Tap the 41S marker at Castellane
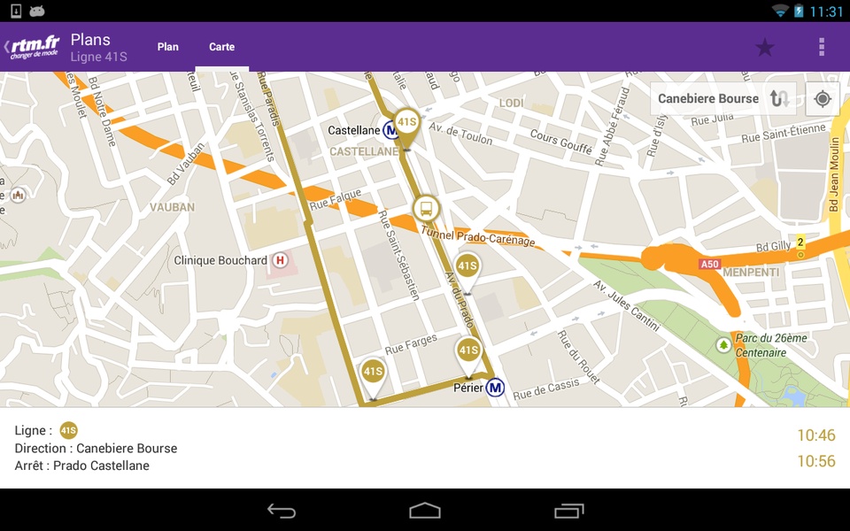 point(406,127)
